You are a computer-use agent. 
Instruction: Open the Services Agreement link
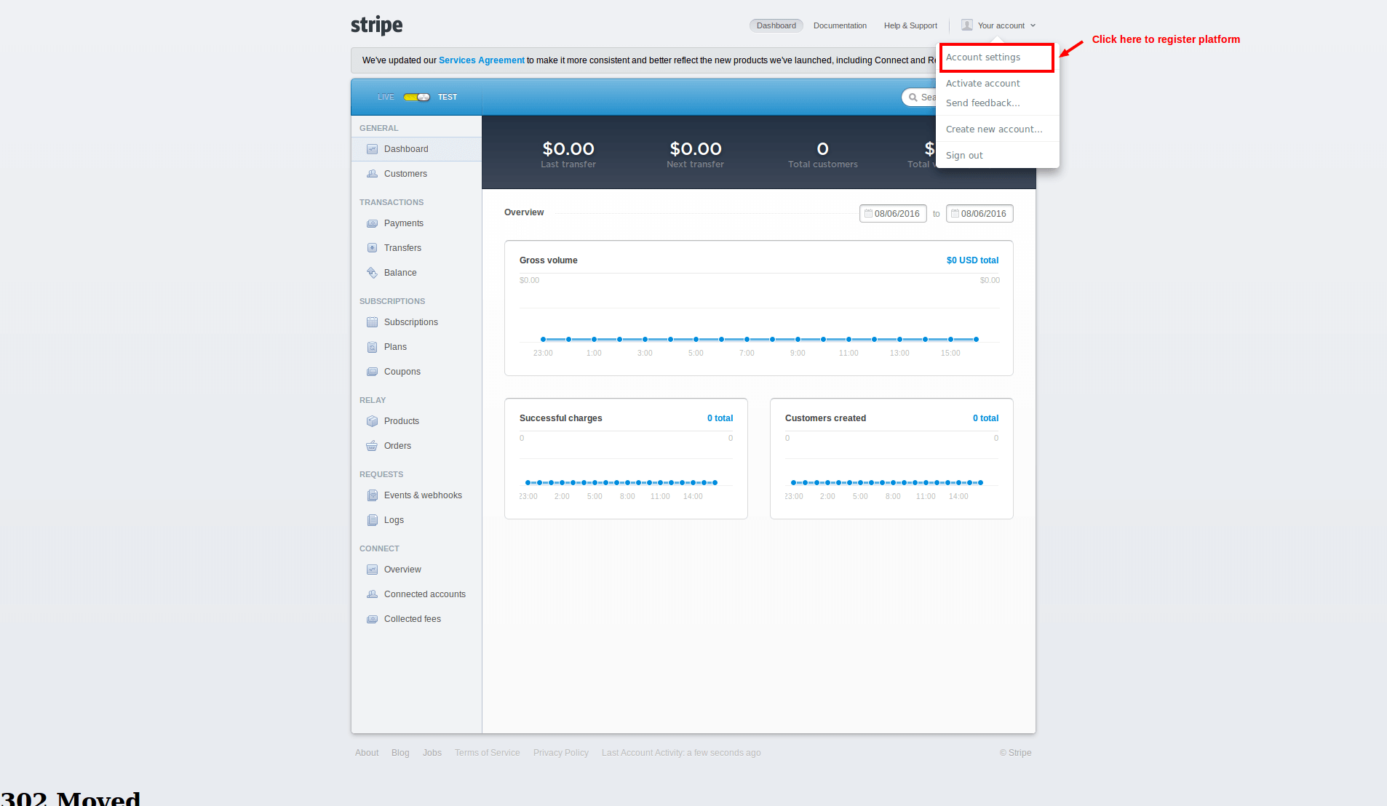481,60
